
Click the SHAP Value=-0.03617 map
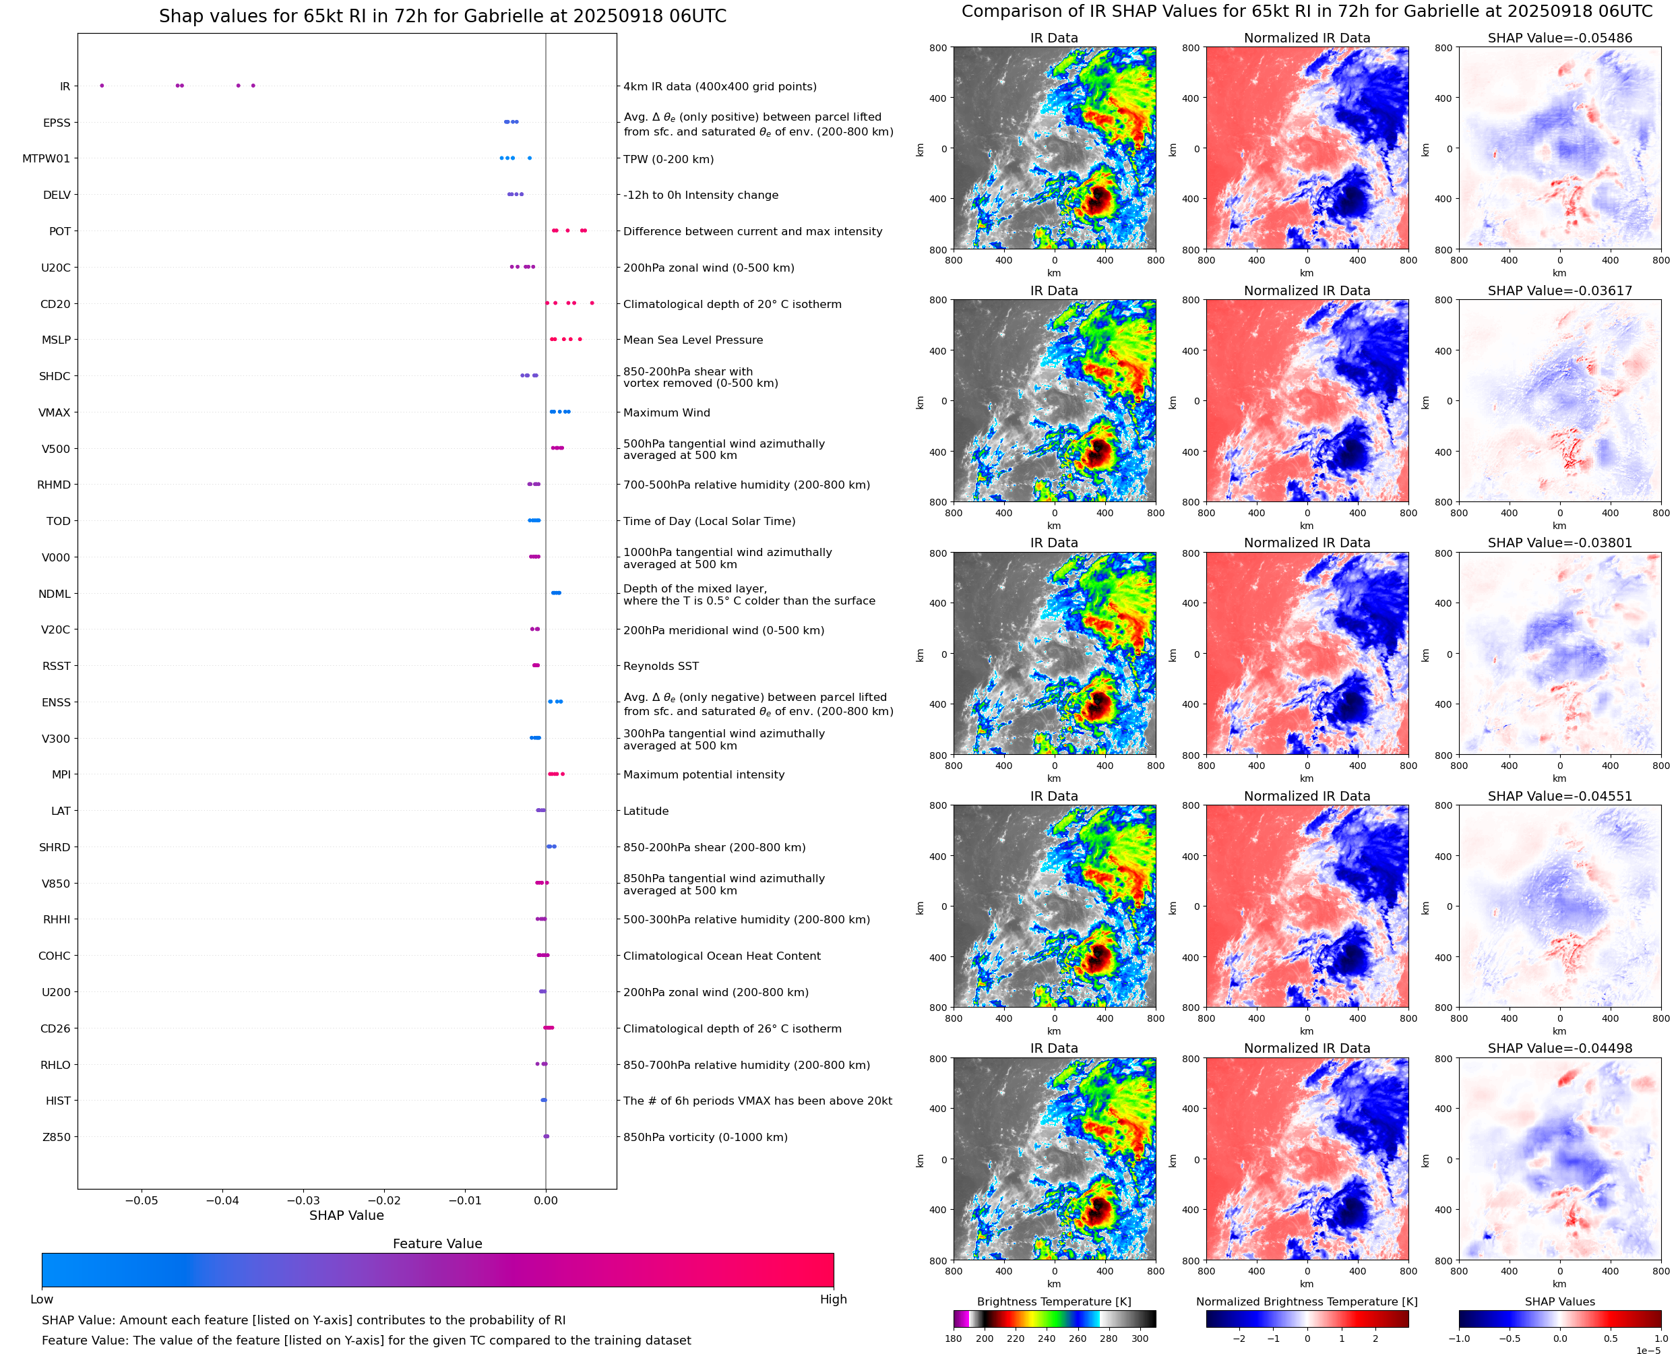[1559, 401]
